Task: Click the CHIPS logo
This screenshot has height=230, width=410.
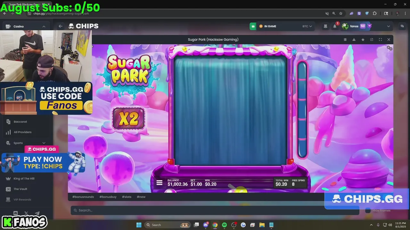Action: coord(83,26)
